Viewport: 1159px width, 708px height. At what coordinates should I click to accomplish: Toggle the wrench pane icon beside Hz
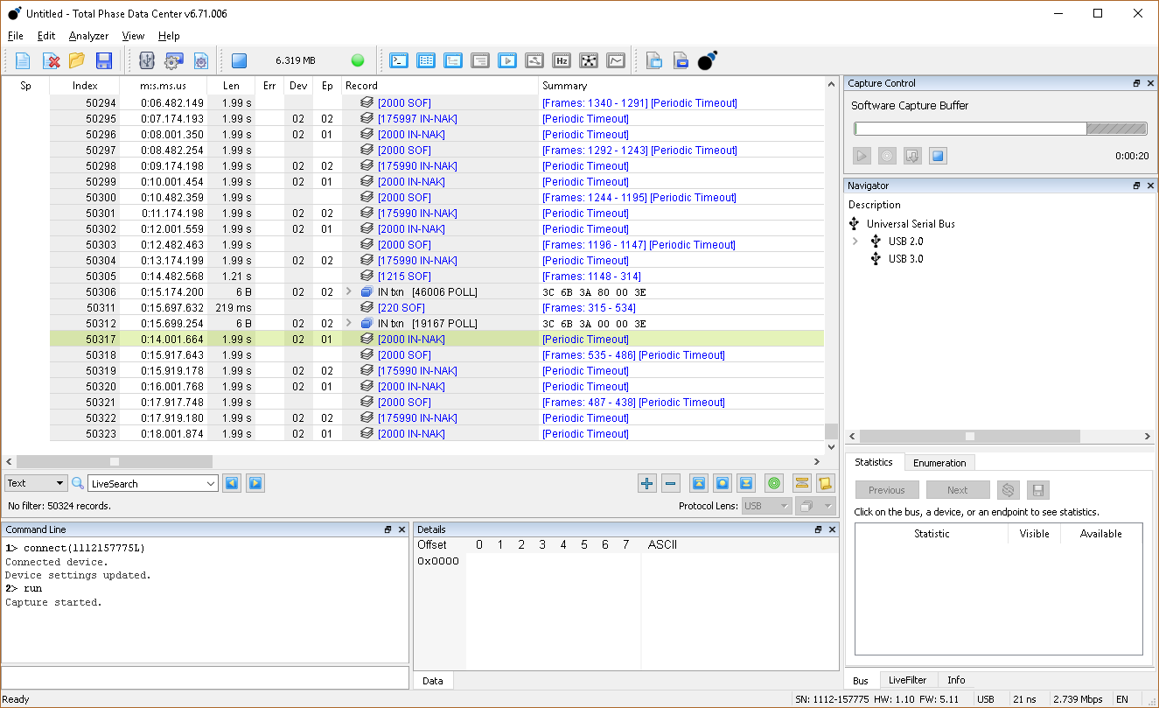tap(534, 60)
